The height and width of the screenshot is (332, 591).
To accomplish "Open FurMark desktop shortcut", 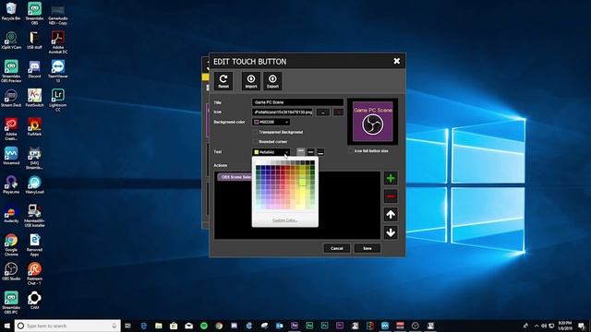I will [34, 127].
